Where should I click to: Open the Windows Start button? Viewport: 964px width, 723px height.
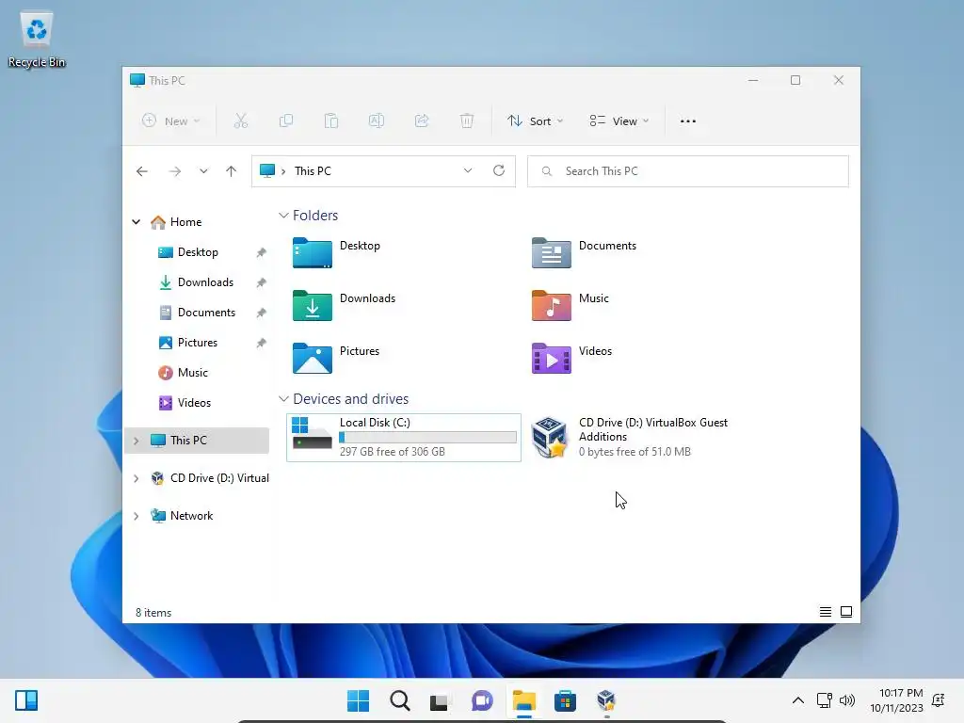tap(359, 700)
